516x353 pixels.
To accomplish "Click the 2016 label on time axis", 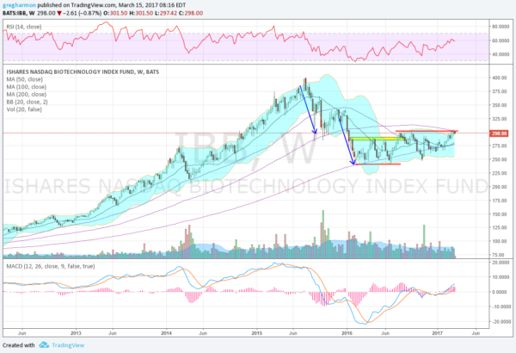I will [x=347, y=333].
